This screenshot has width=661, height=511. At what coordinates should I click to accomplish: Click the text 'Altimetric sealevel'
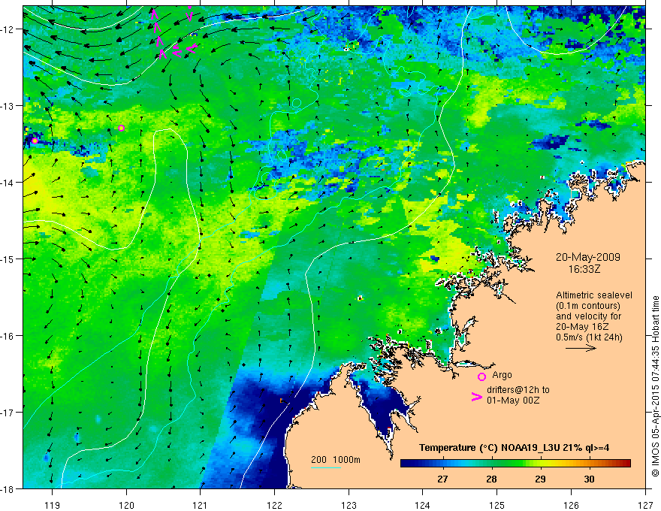coord(594,295)
